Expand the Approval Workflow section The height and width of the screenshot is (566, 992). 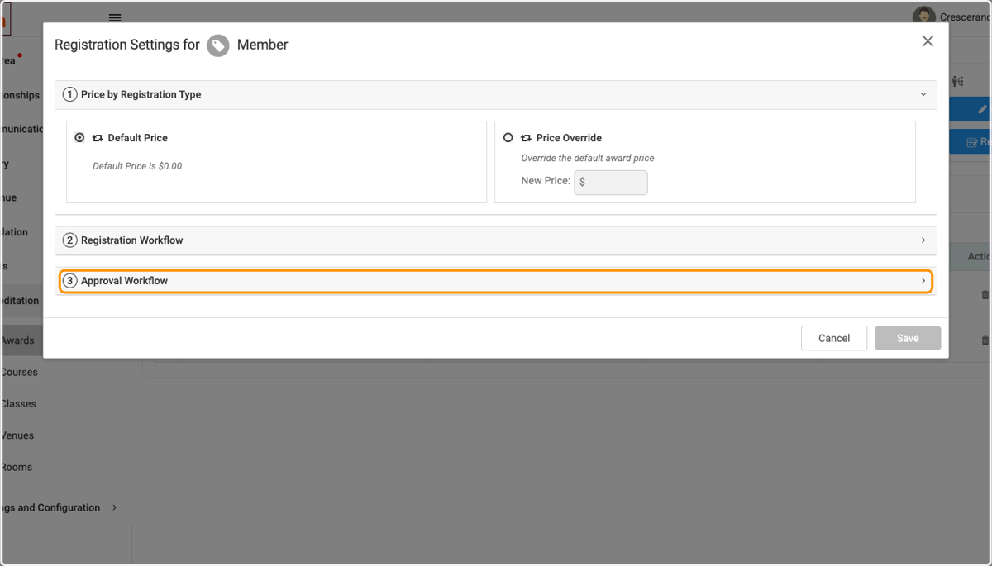pos(496,281)
